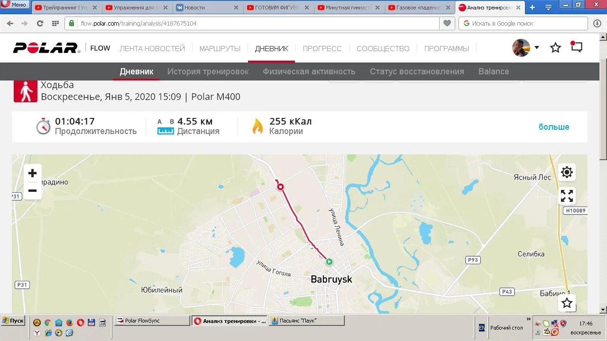
Task: Open the Balance sub-tab
Action: point(494,72)
